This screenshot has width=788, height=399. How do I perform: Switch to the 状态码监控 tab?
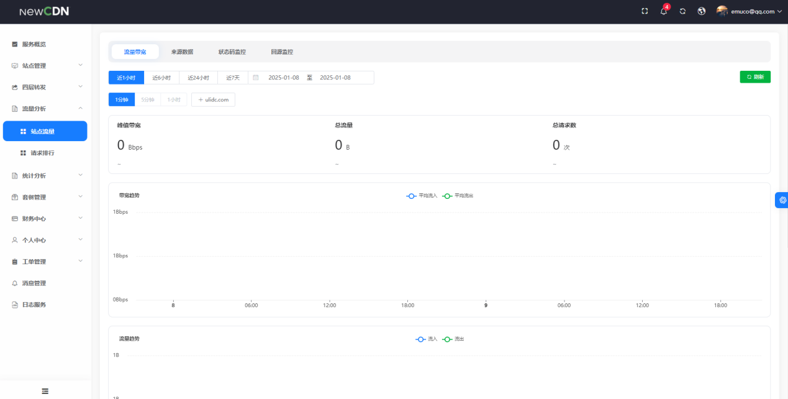(x=232, y=52)
